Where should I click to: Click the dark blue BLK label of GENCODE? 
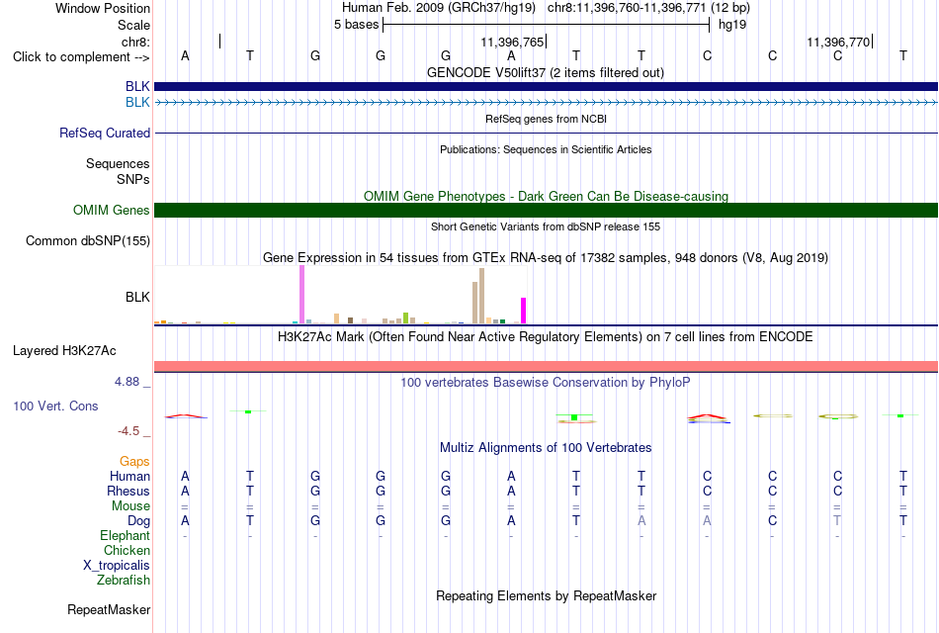pyautogui.click(x=137, y=86)
